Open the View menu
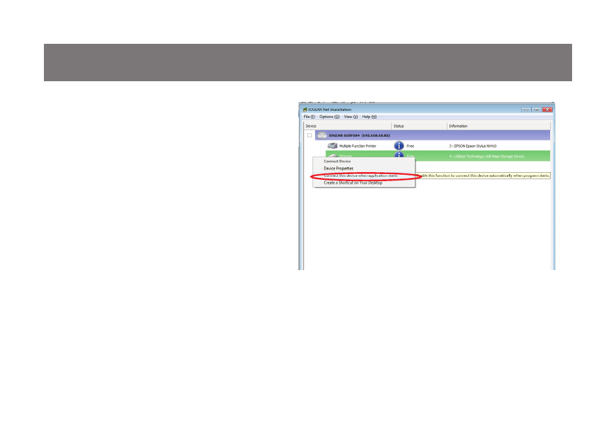 coord(351,117)
